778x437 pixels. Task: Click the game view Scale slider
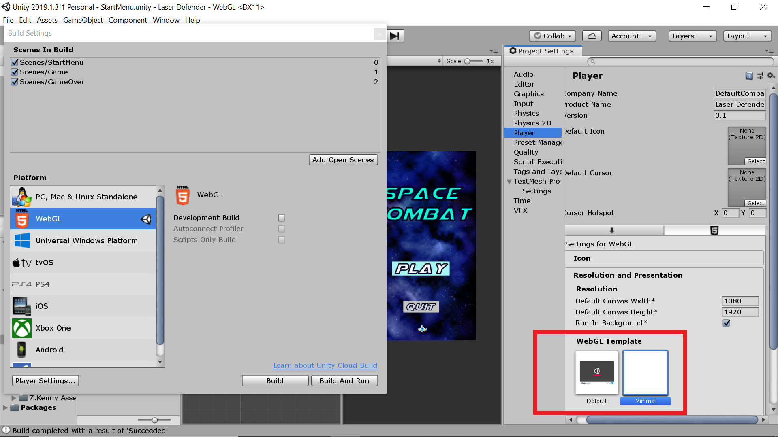click(472, 61)
